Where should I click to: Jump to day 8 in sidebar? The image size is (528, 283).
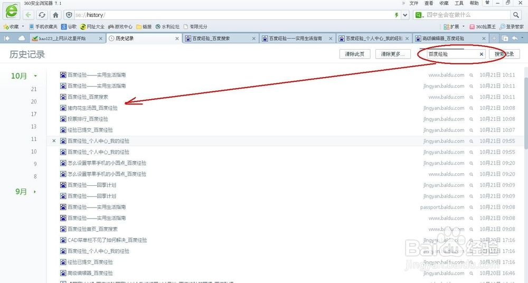35,176
